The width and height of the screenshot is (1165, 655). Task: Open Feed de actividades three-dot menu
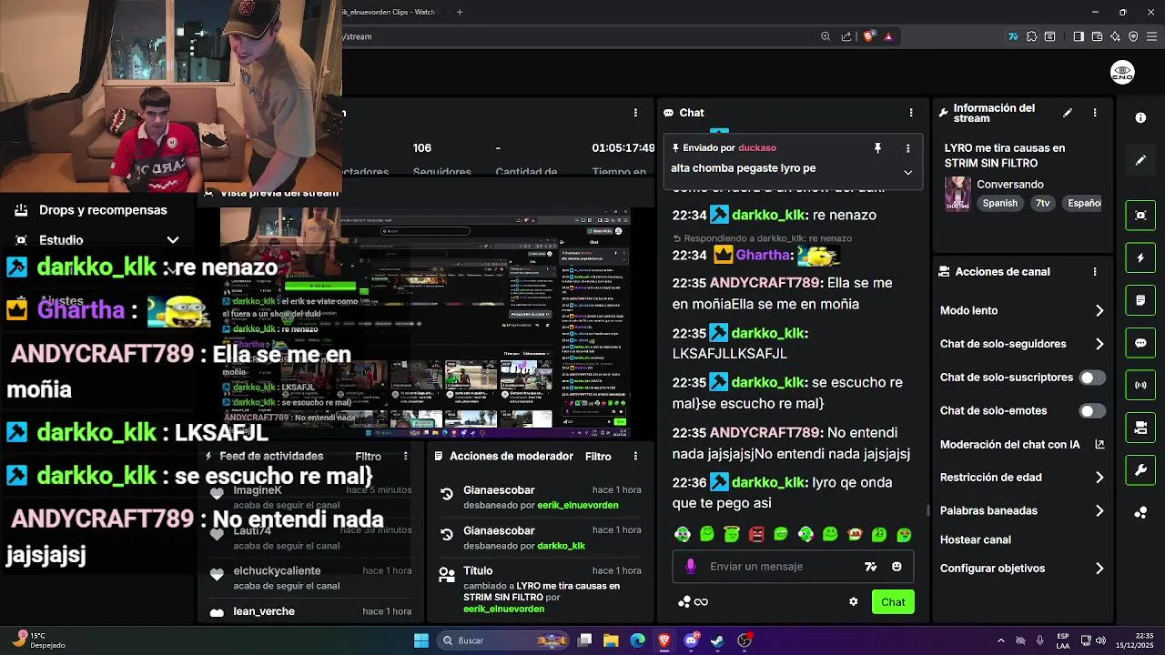tap(405, 456)
